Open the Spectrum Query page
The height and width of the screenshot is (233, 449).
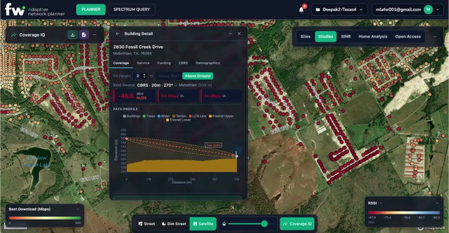click(132, 9)
